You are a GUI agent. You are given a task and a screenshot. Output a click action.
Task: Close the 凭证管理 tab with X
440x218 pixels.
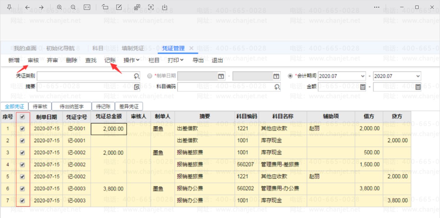pos(191,48)
